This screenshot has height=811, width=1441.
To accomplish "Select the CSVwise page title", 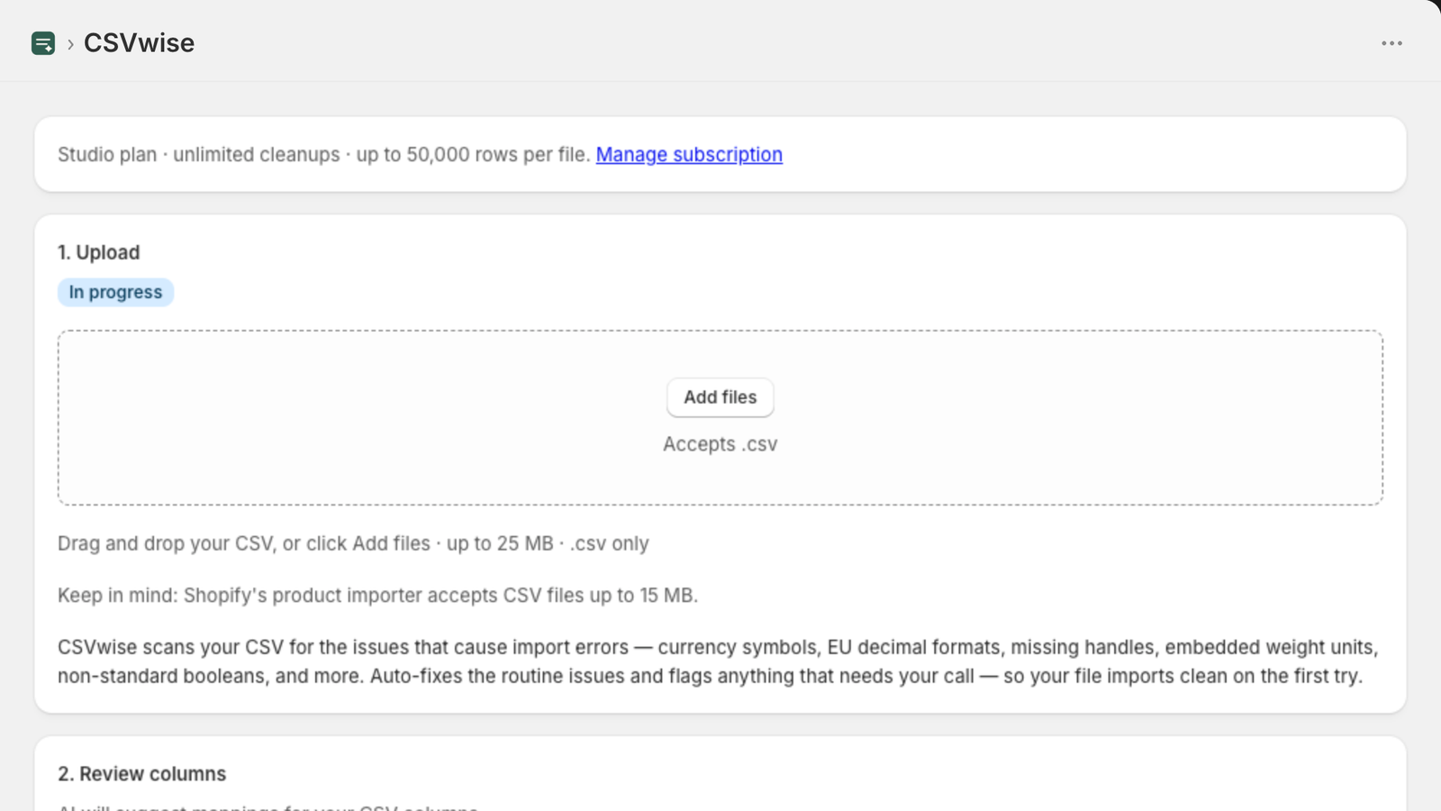I will (x=139, y=43).
